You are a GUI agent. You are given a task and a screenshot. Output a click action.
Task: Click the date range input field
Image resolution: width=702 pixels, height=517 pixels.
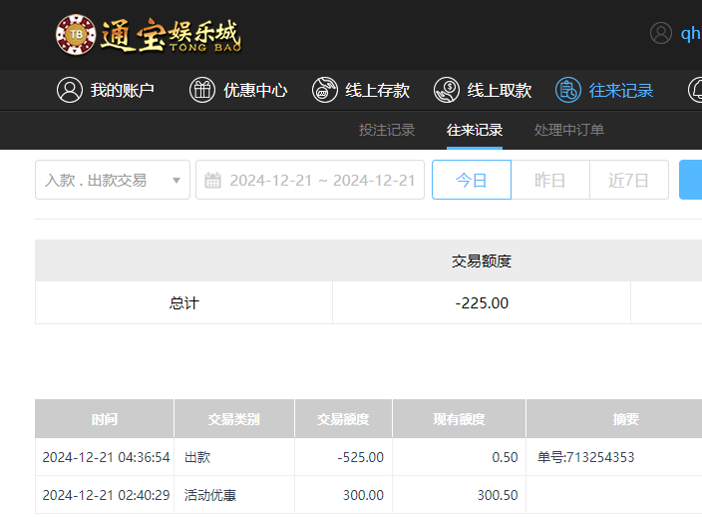[x=310, y=180]
